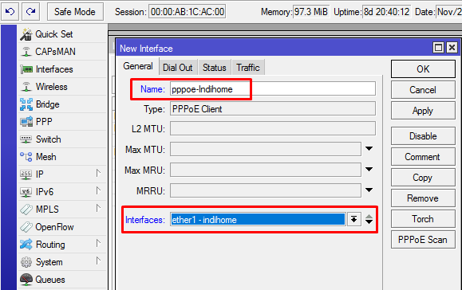The height and width of the screenshot is (290, 462).
Task: Maximize the New Interface window
Action: pyautogui.click(x=438, y=48)
